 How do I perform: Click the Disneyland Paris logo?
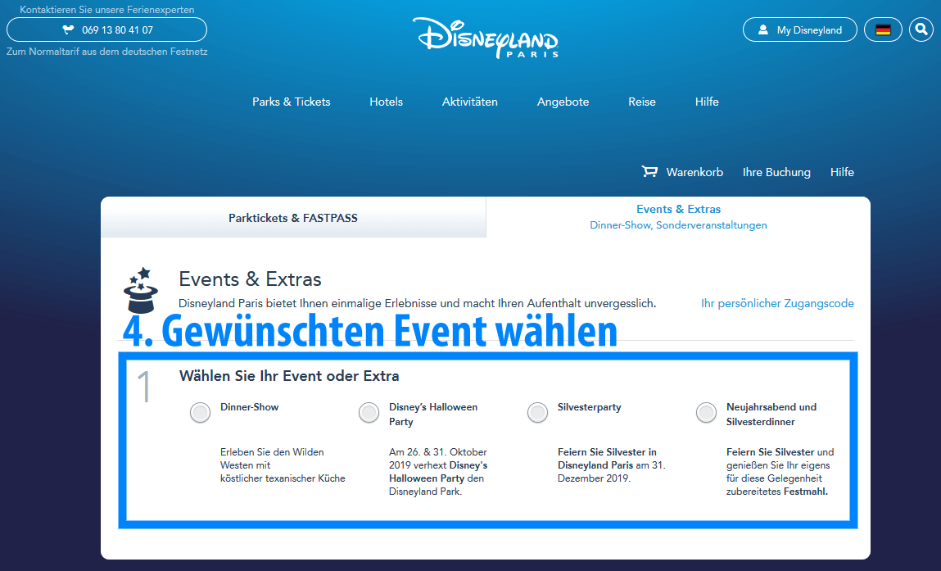tap(486, 38)
